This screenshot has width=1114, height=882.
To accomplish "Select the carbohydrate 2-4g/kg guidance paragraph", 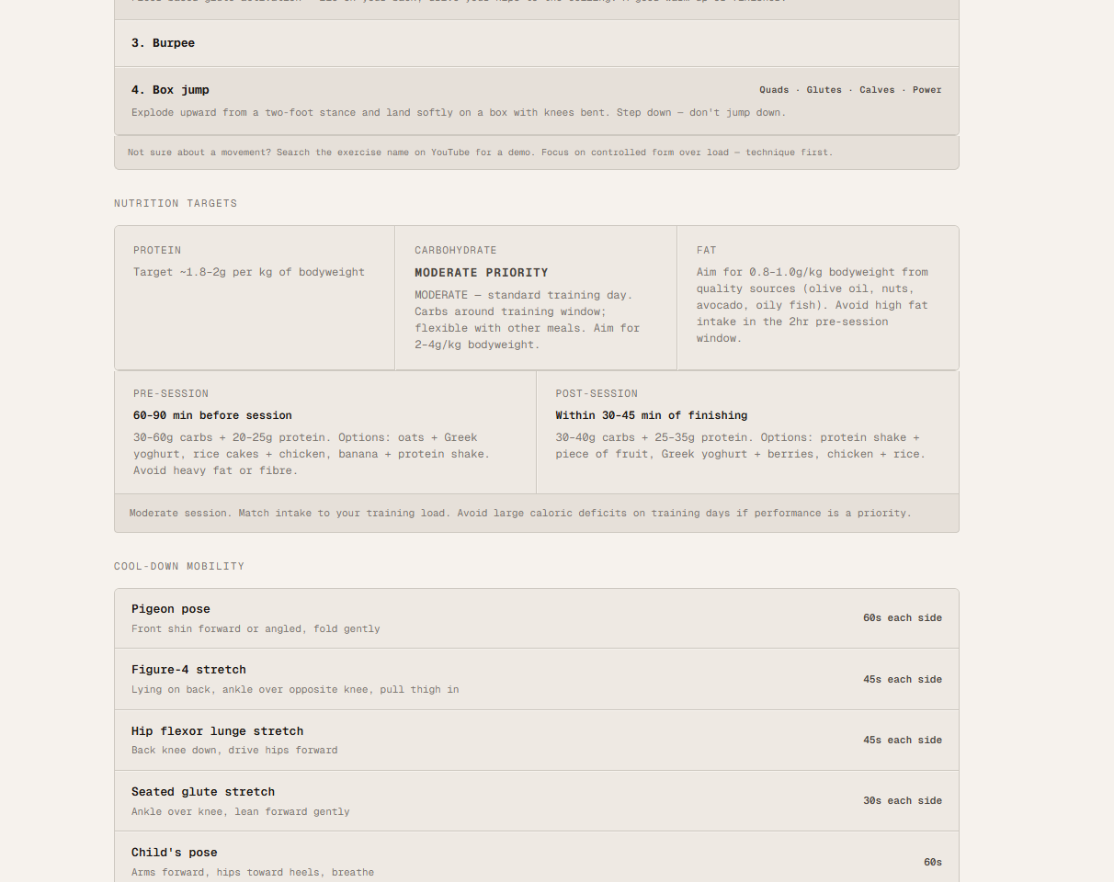I will coord(528,320).
